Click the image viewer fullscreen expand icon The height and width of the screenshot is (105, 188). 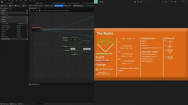tap(163, 2)
